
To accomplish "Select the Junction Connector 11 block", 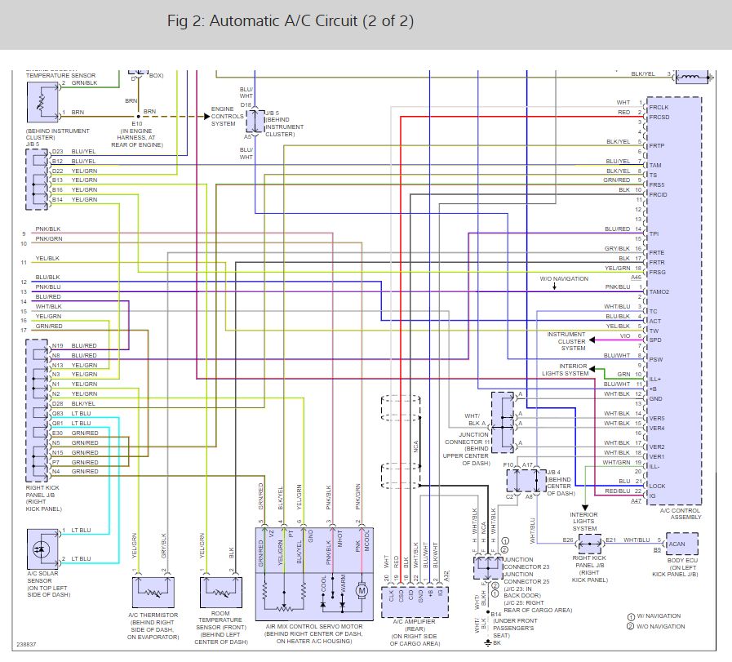I will 503,423.
